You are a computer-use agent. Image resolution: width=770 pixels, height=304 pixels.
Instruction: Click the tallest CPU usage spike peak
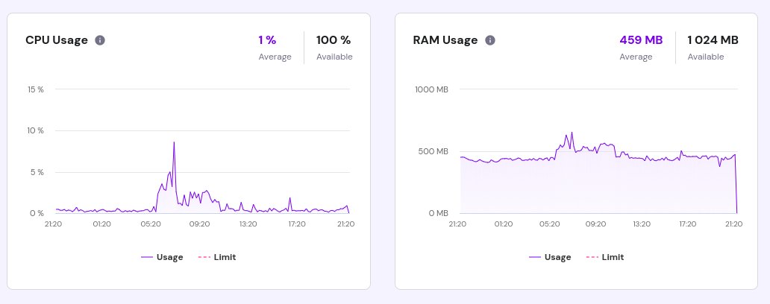(174, 142)
